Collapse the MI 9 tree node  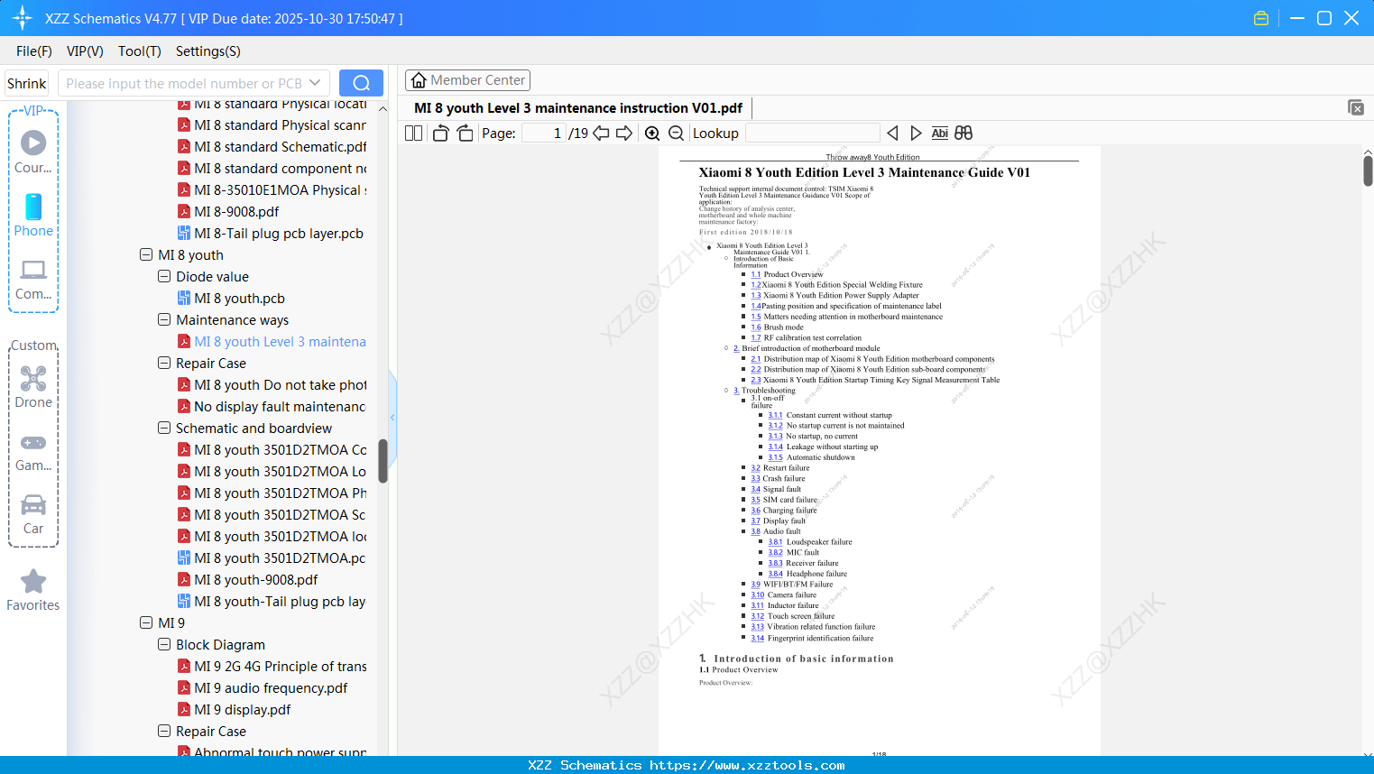click(x=146, y=623)
